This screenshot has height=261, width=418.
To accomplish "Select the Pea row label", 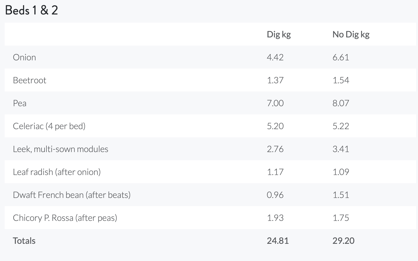I will tap(20, 103).
